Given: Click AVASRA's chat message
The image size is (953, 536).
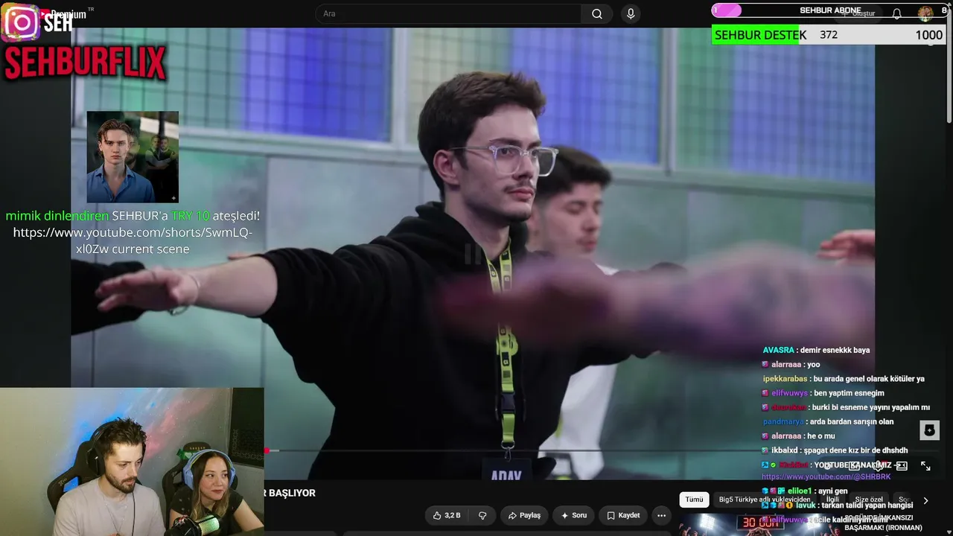Looking at the screenshot, I should (816, 350).
